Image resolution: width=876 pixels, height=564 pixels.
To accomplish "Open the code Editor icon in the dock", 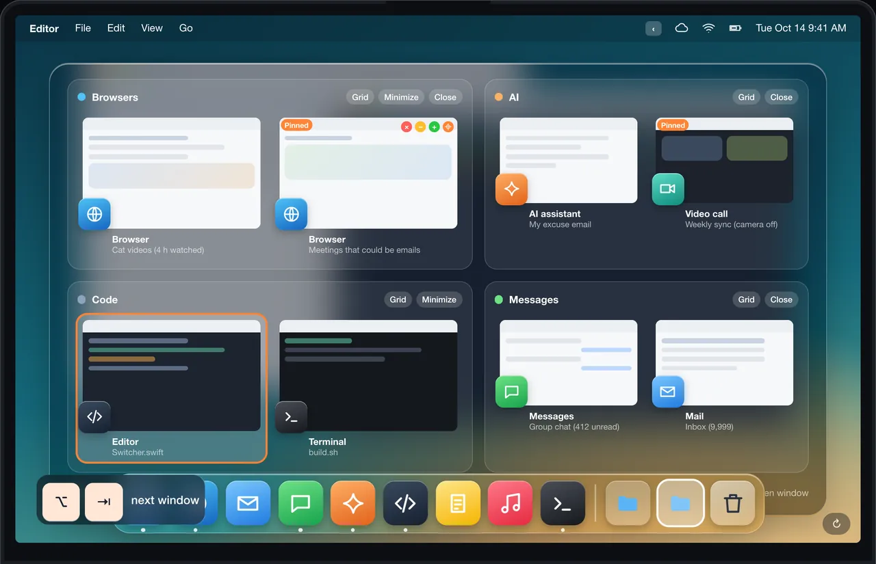I will (x=405, y=504).
